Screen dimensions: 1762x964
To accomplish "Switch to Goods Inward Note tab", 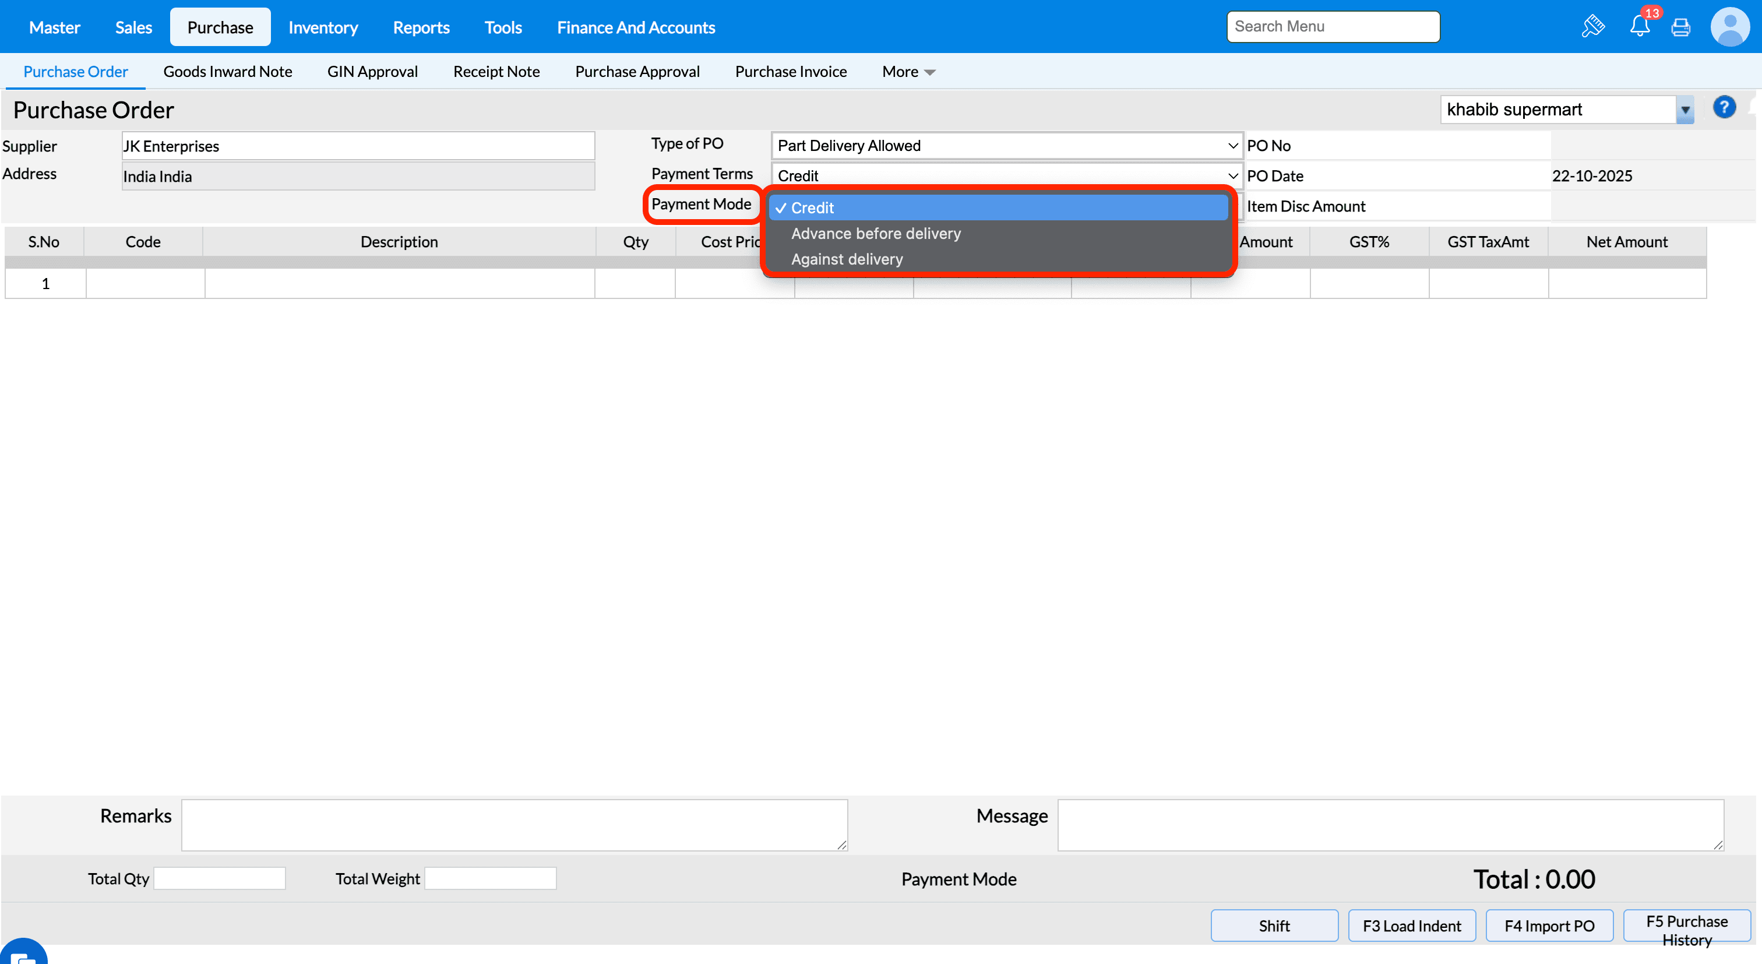I will pos(227,72).
